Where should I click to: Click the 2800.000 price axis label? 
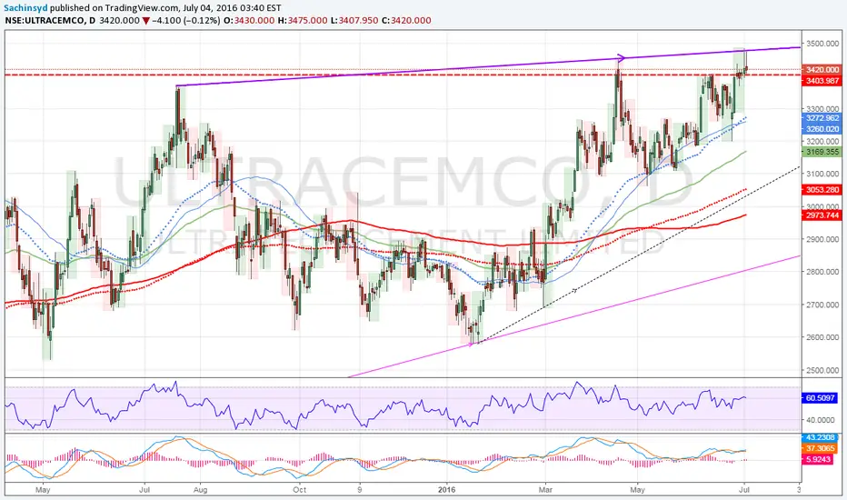click(823, 272)
